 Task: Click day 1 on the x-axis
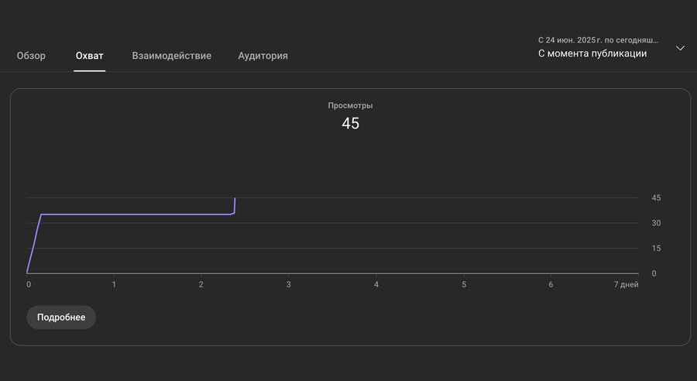[x=114, y=285]
